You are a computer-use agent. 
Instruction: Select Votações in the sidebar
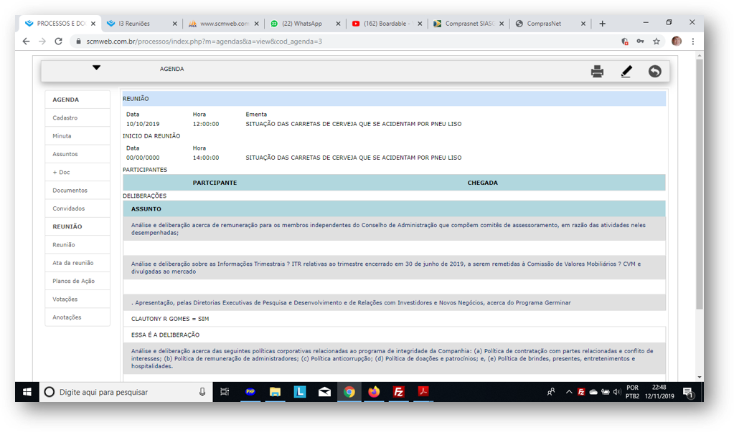pyautogui.click(x=65, y=299)
